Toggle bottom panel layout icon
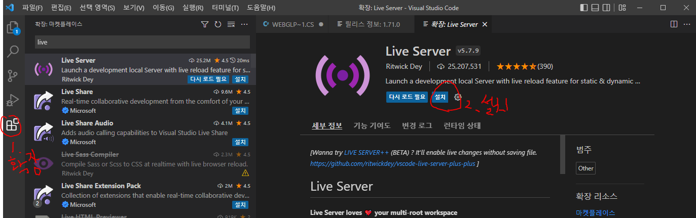The height and width of the screenshot is (218, 696). (x=596, y=8)
